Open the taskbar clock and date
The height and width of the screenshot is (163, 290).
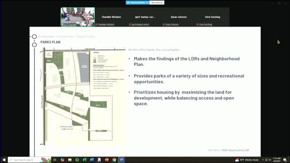[x=277, y=160]
